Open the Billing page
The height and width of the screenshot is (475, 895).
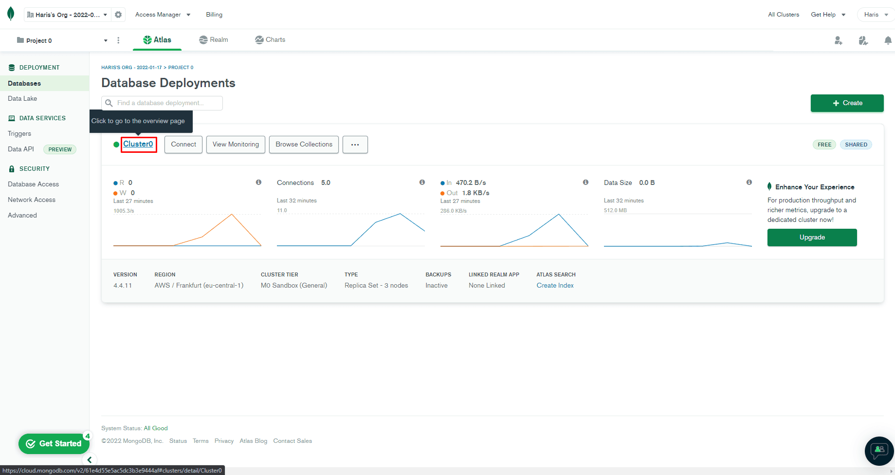tap(214, 15)
